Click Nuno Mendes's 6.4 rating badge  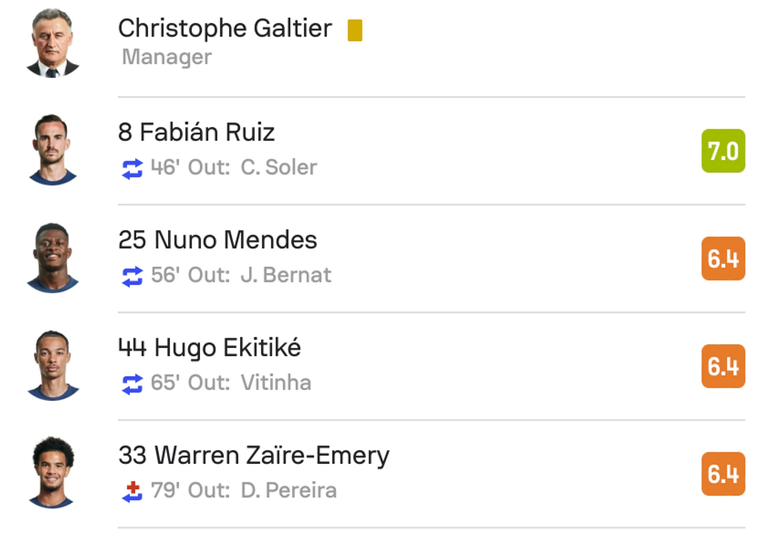tap(723, 259)
